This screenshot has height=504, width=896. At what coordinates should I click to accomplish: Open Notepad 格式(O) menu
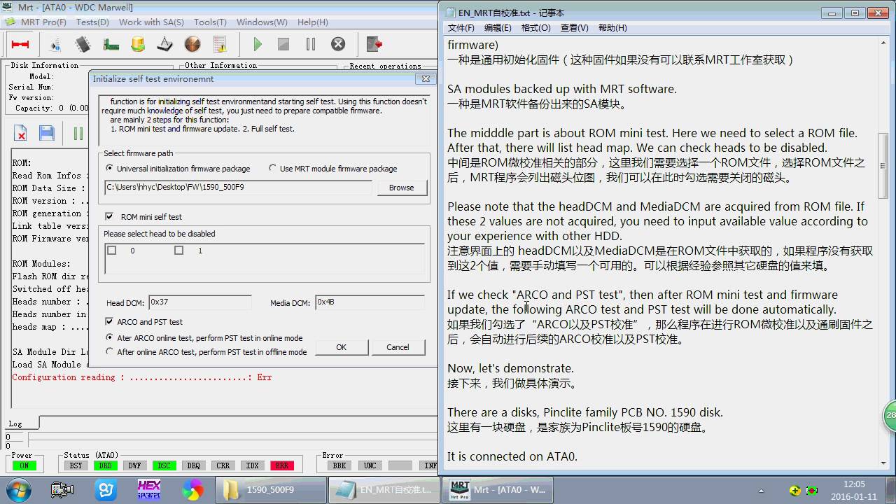535,28
